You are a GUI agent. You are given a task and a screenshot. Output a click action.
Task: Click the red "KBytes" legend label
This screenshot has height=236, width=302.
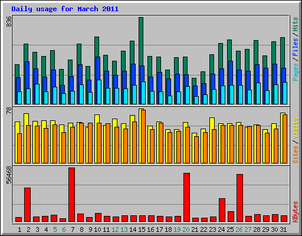click(296, 212)
